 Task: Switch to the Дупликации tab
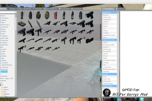click(64, 9)
